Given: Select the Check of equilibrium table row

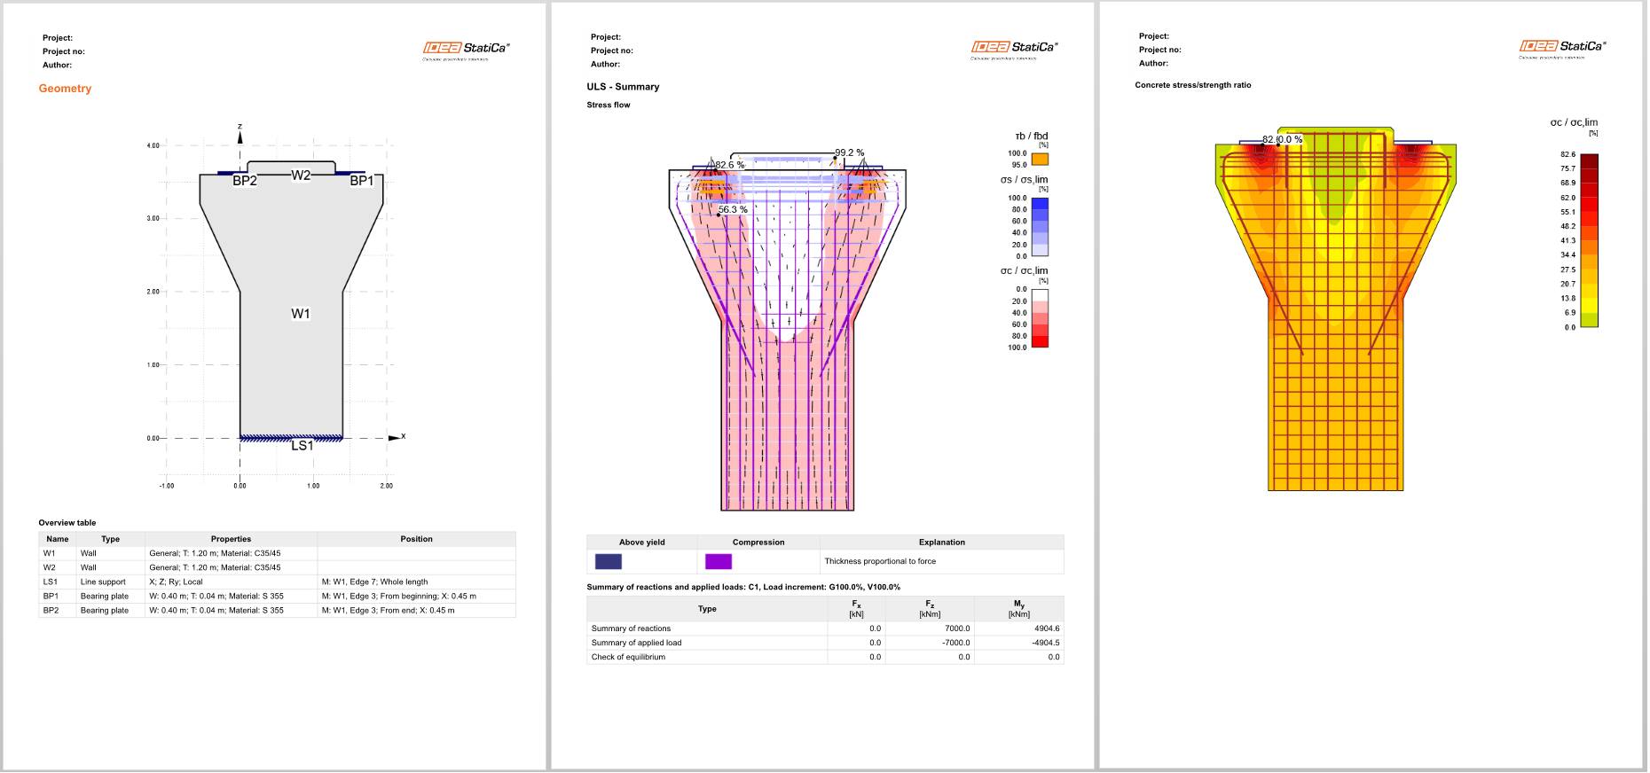Looking at the screenshot, I should pyautogui.click(x=824, y=657).
